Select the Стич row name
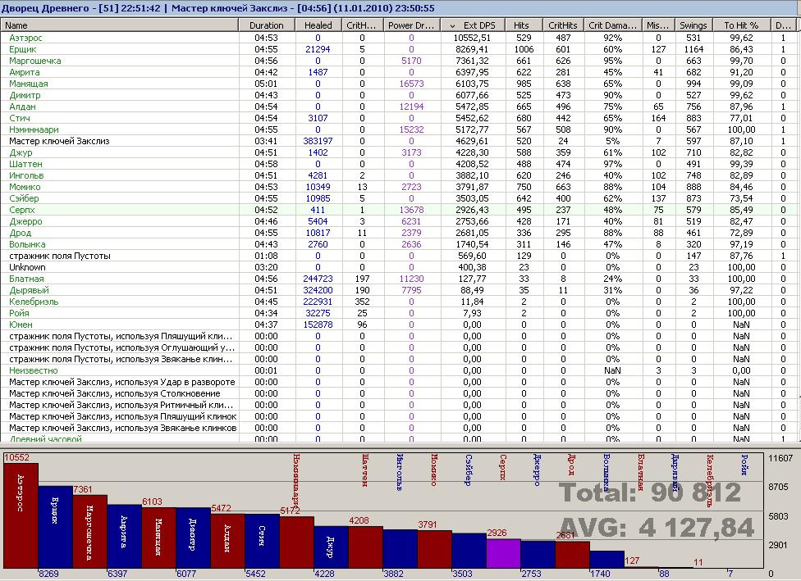This screenshot has height=581, width=801. click(20, 118)
